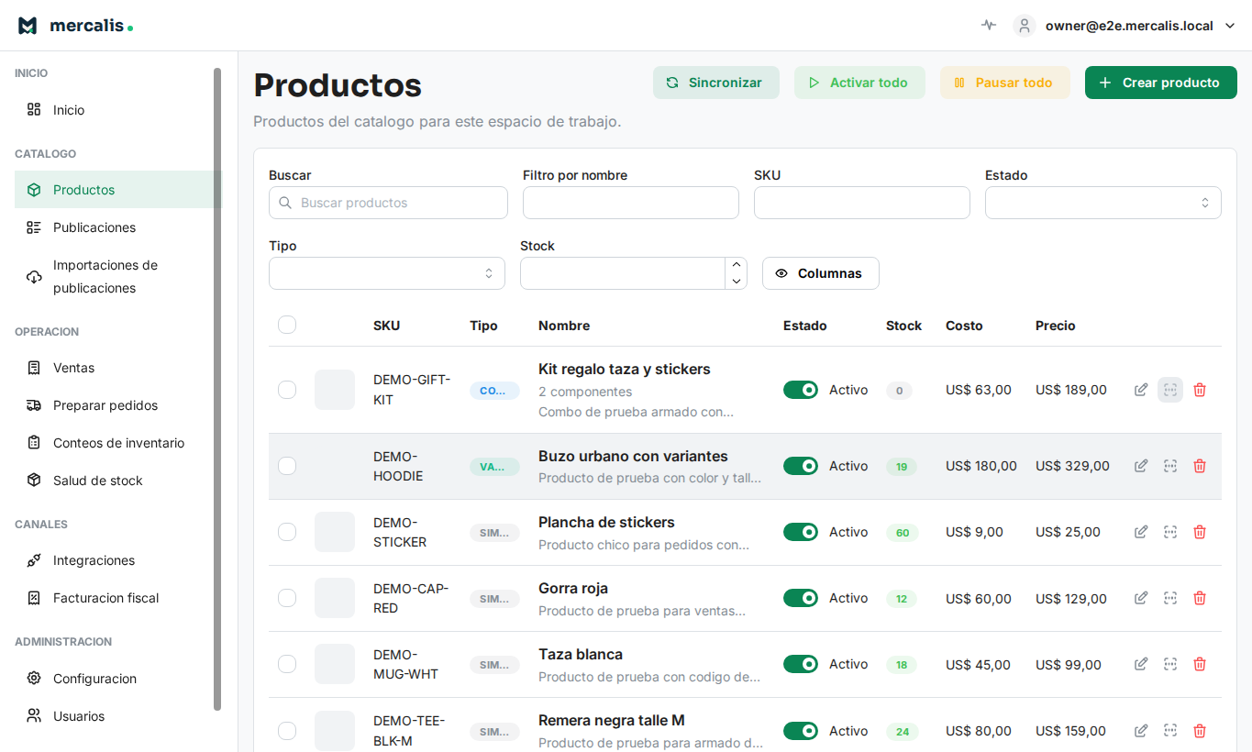1252x752 pixels.
Task: Click barcode scan icon for Buzo urbano
Action: (x=1170, y=466)
